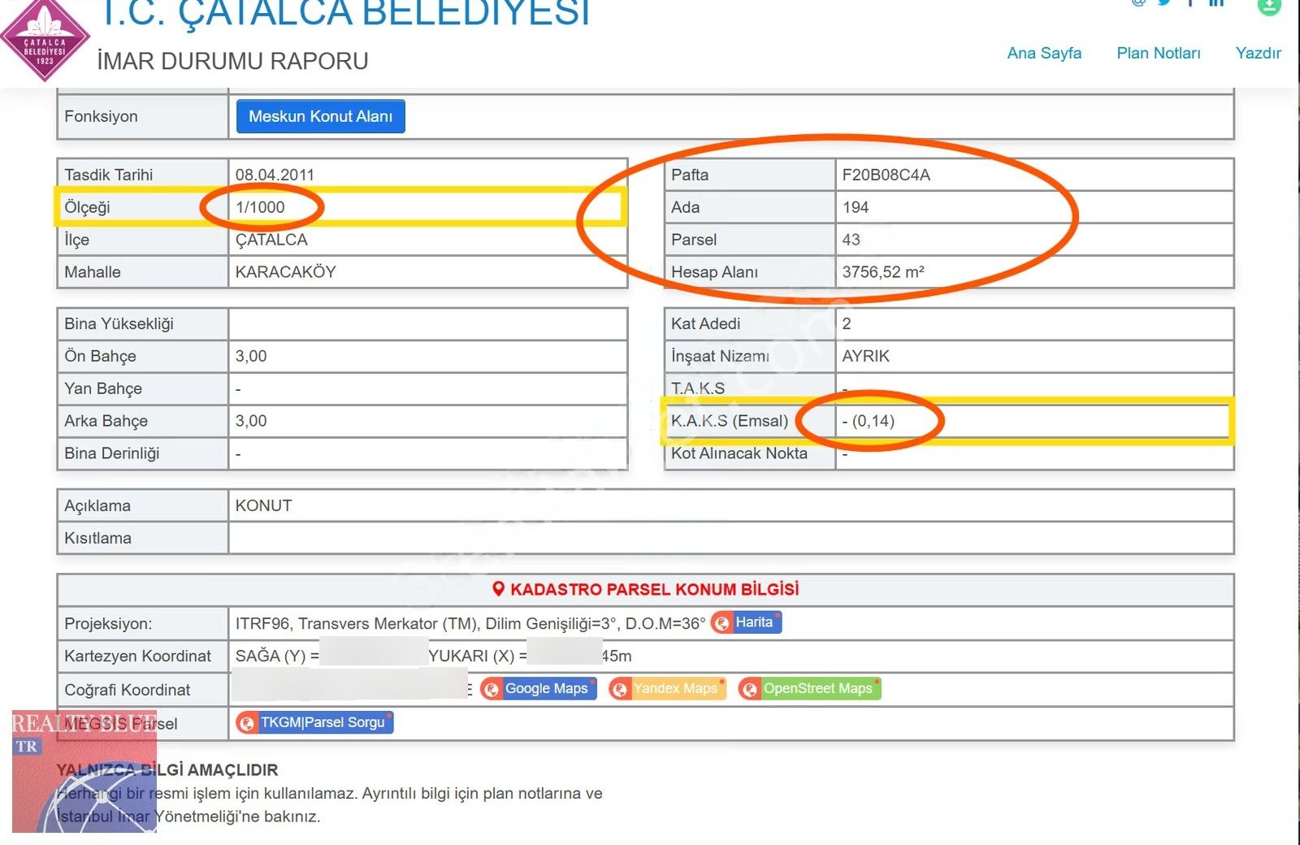1300x845 pixels.
Task: Click the LinkedIn icon in the header
Action: (1216, 4)
